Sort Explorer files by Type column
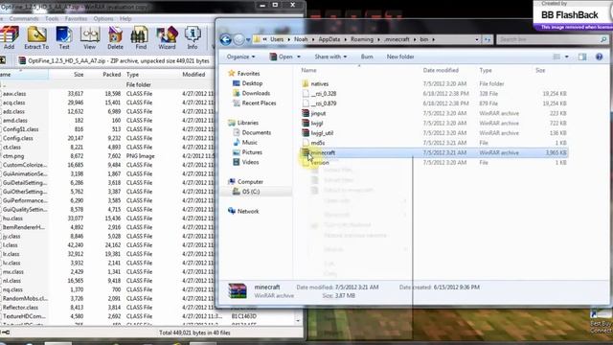 tap(486, 70)
